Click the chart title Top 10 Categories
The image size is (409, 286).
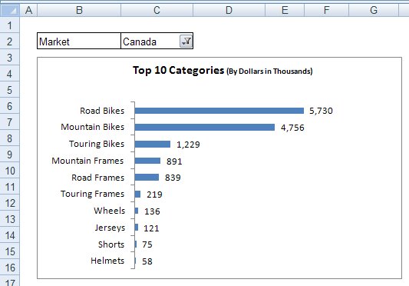[x=179, y=70]
